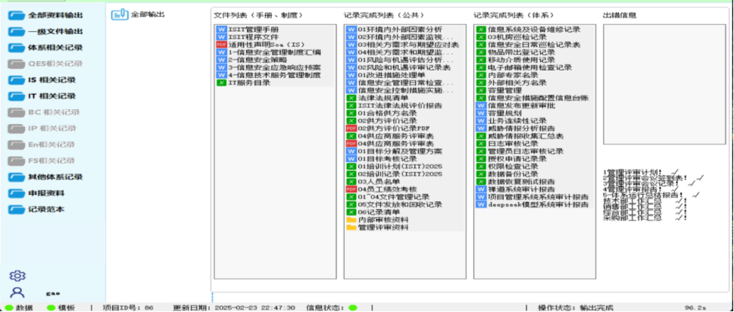Click the folder icon of 一级文件输出
This screenshot has width=734, height=312.
(17, 31)
